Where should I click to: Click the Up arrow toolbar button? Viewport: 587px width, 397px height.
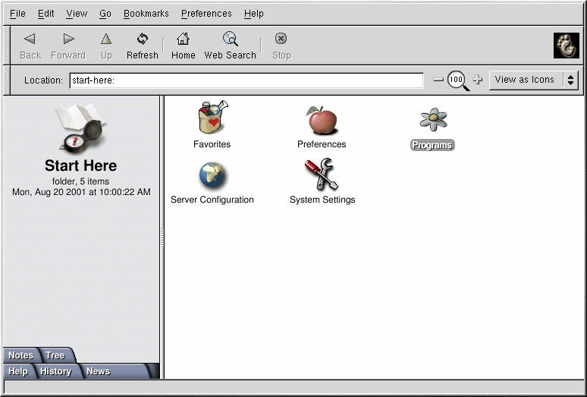(106, 46)
